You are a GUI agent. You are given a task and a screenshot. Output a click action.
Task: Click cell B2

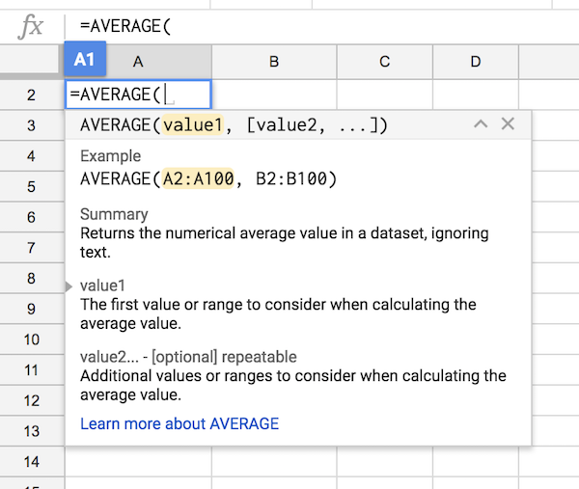click(274, 95)
